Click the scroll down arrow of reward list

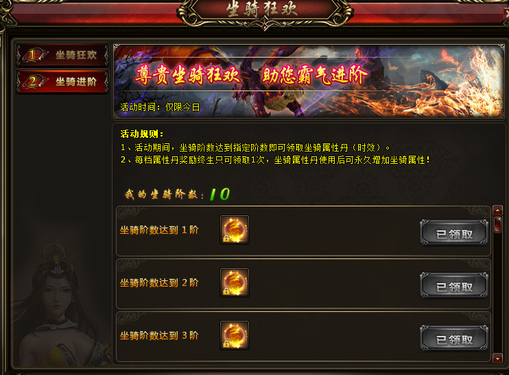497,359
